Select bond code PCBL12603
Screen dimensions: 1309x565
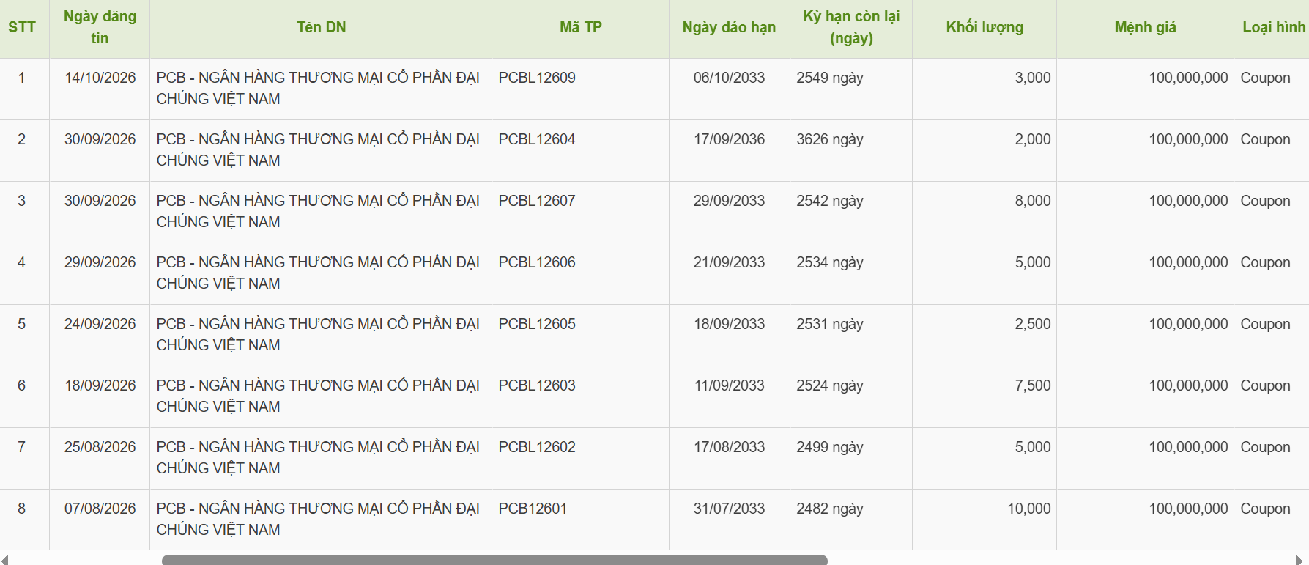click(537, 385)
